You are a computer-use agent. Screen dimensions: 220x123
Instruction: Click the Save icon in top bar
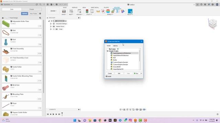click(x=56, y=4)
